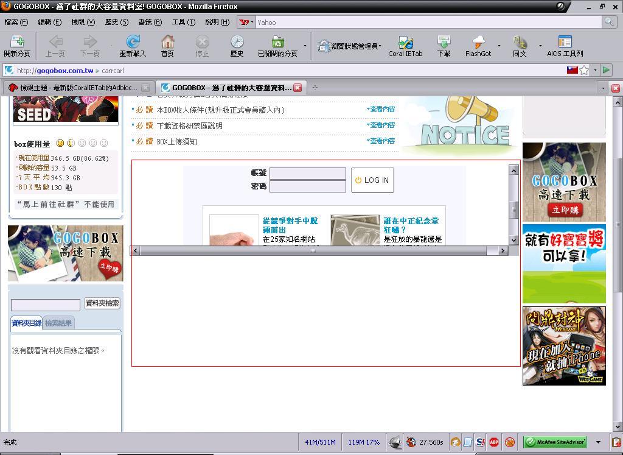Click the 帳號 account input field
Viewport: 623px width, 455px height.
click(x=307, y=174)
